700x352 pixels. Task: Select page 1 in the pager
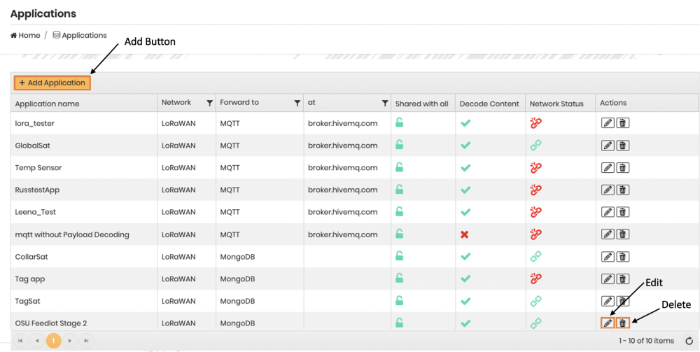click(53, 341)
